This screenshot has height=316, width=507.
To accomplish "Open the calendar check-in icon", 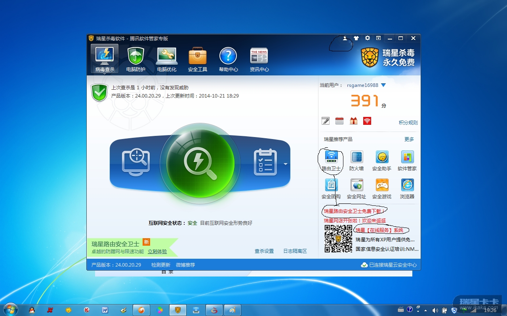I will point(339,121).
